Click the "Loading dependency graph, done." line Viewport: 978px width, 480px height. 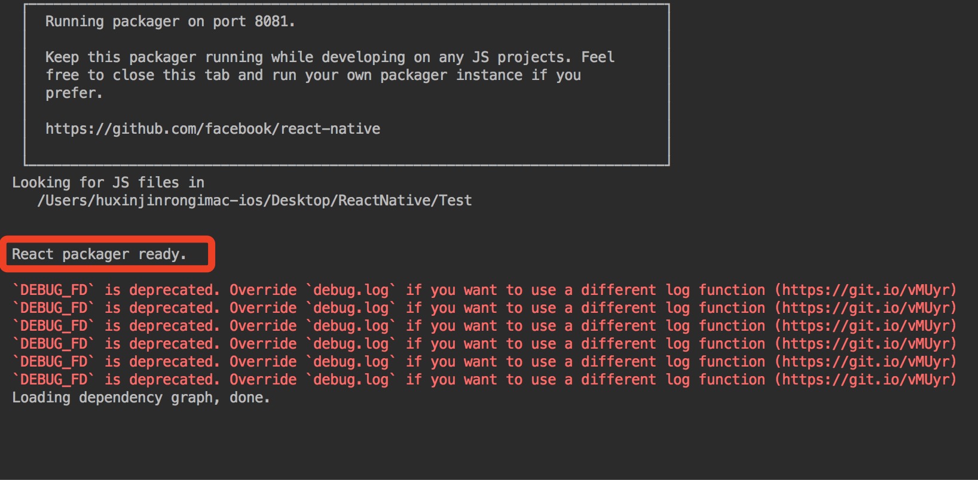click(141, 398)
